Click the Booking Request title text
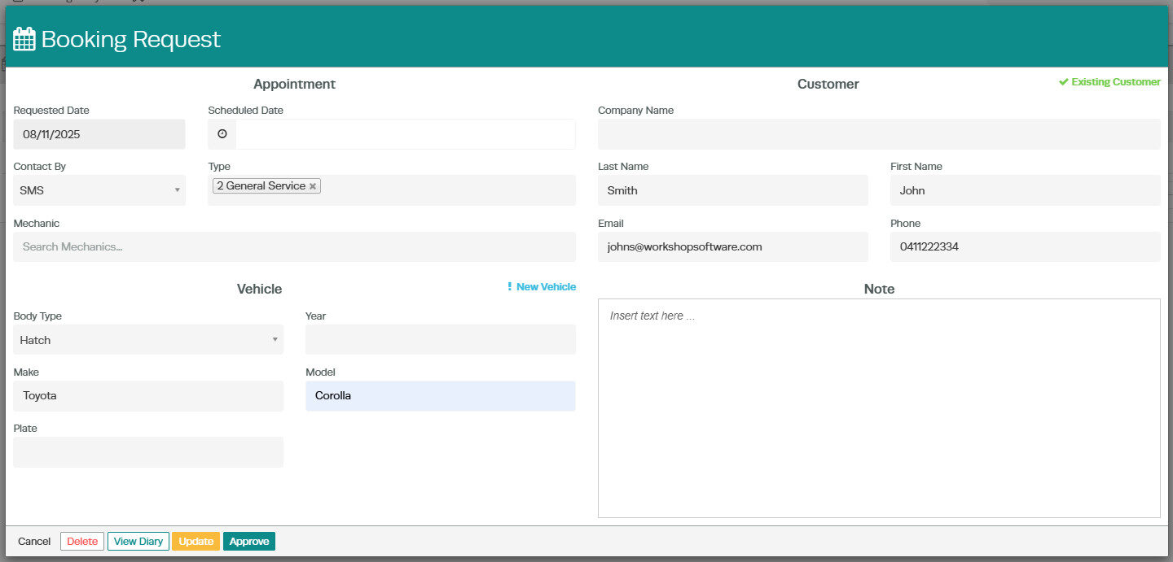 131,40
